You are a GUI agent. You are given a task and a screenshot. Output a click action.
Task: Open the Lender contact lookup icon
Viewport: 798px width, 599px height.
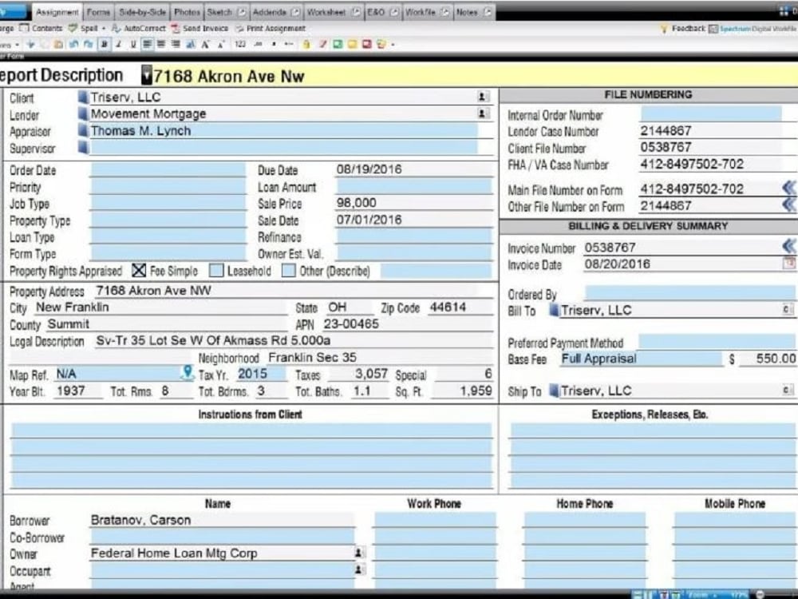(x=482, y=113)
